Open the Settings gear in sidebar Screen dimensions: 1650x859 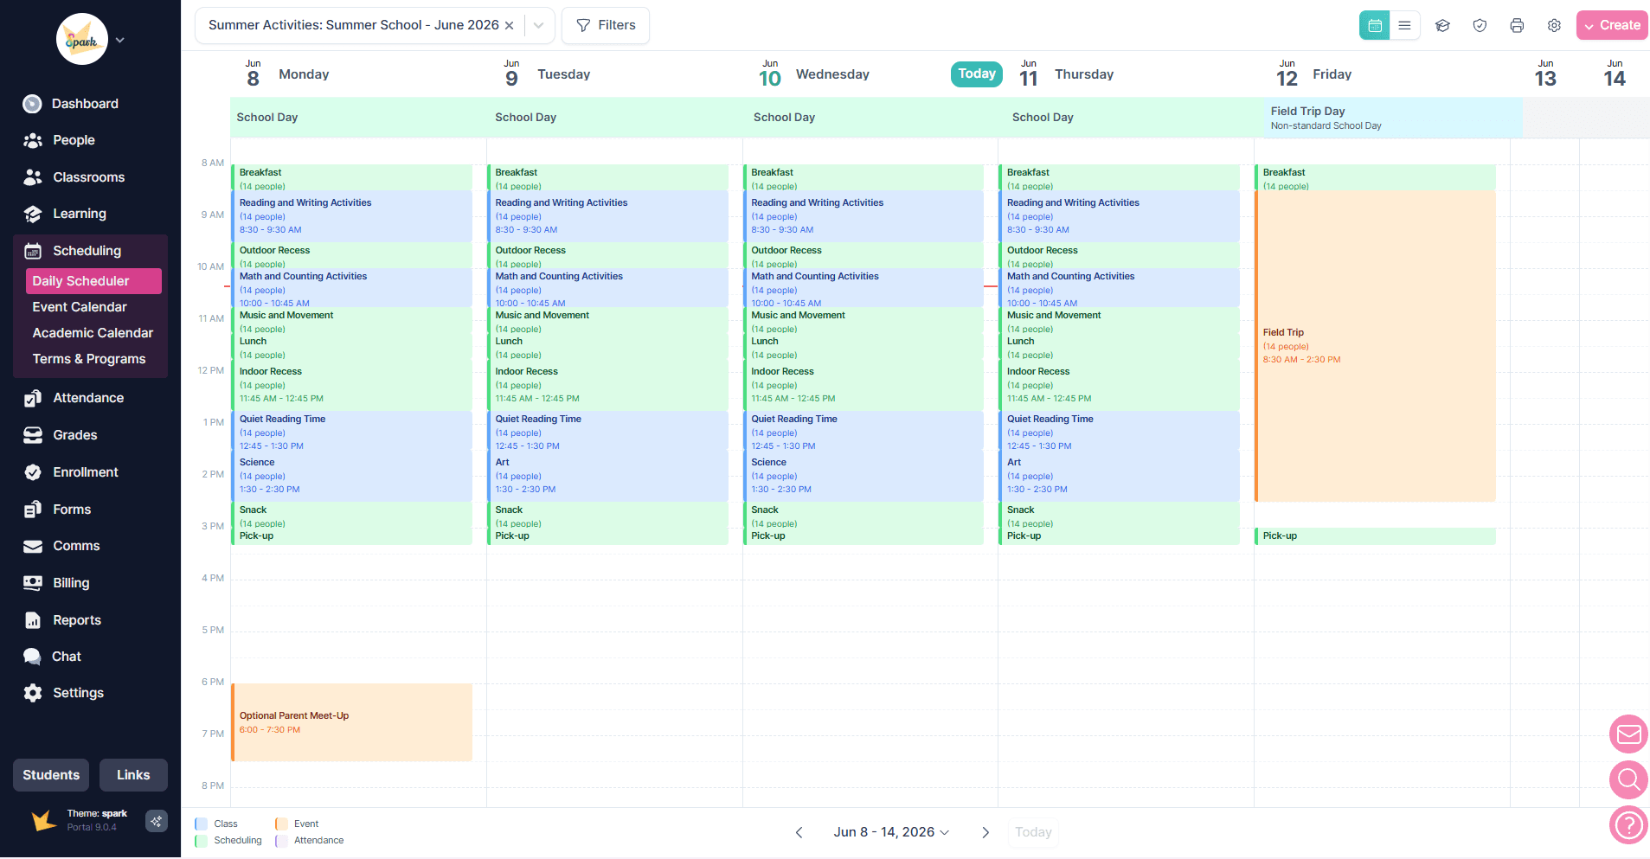click(x=33, y=693)
